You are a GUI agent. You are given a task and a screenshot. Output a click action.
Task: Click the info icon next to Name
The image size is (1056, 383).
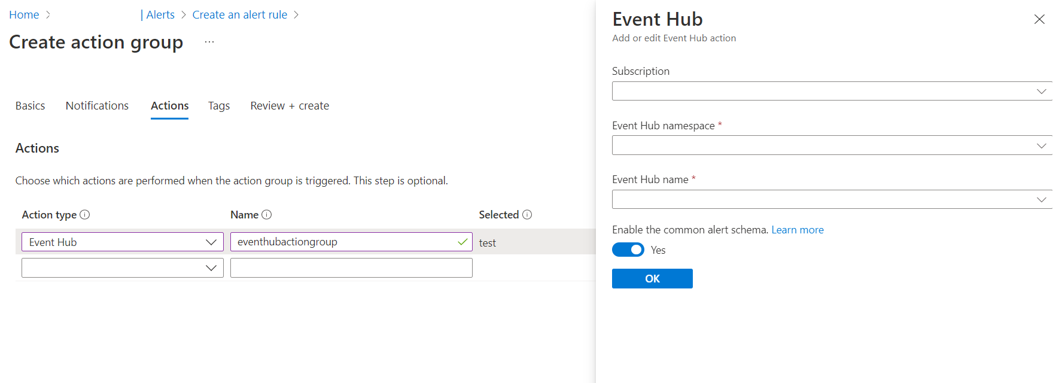[x=267, y=215]
